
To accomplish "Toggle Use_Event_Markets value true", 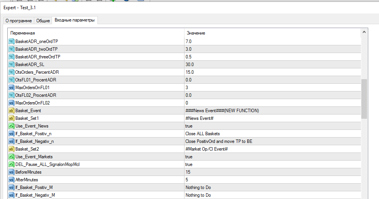I will [272, 157].
